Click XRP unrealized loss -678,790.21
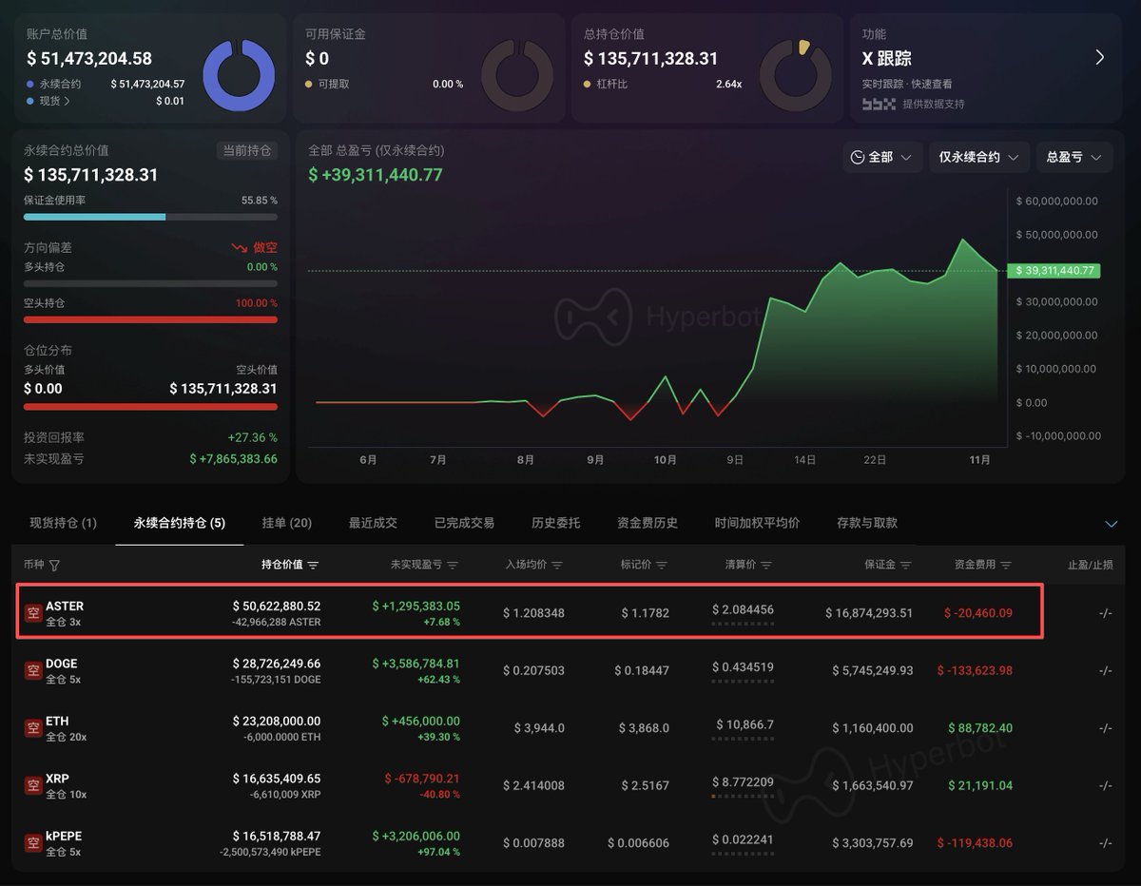The height and width of the screenshot is (886, 1141). [422, 779]
